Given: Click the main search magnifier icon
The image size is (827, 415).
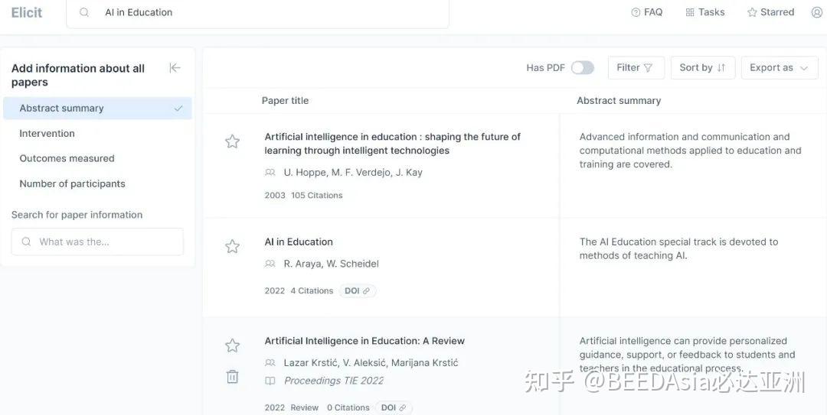Looking at the screenshot, I should 85,12.
